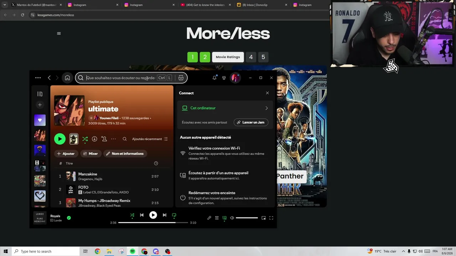This screenshot has height=256, width=456.
Task: Mute Spotify with the speaker icon
Action: (x=232, y=218)
